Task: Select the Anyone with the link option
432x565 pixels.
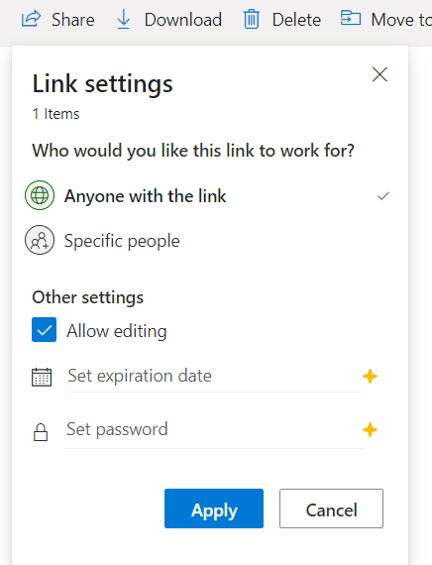Action: [x=207, y=195]
